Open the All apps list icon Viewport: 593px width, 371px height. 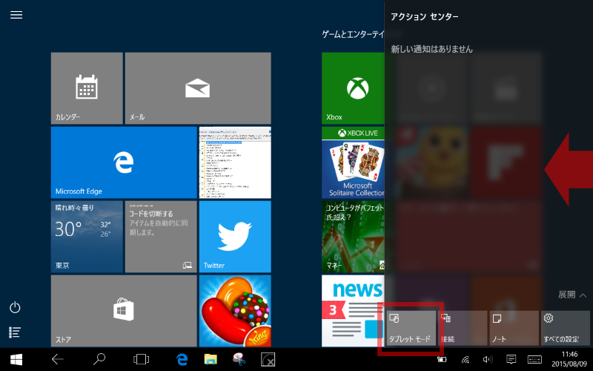tap(15, 332)
